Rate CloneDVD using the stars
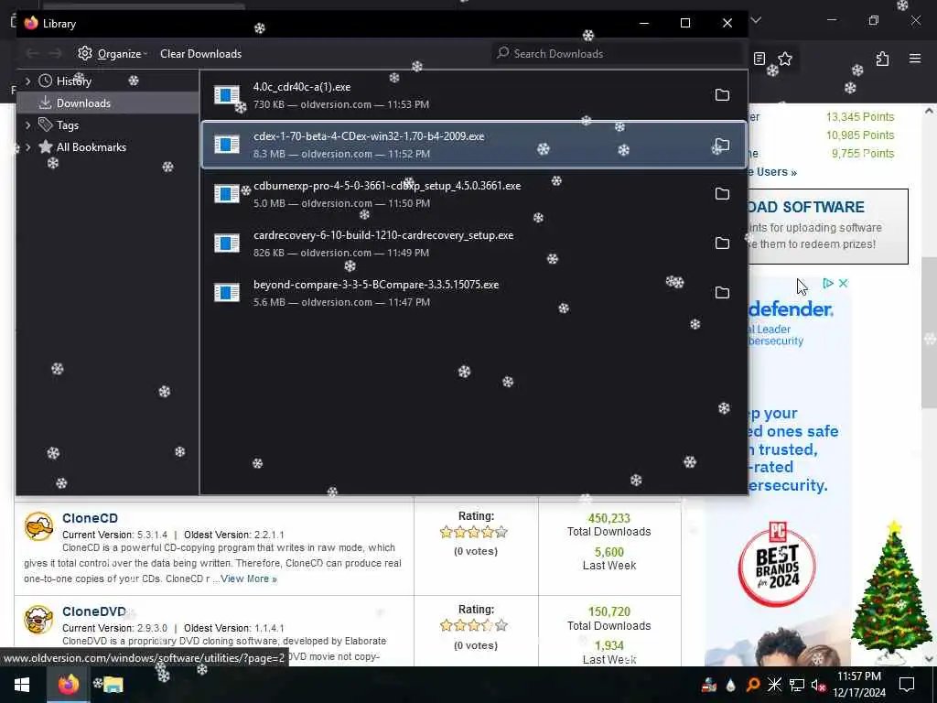 [x=474, y=626]
